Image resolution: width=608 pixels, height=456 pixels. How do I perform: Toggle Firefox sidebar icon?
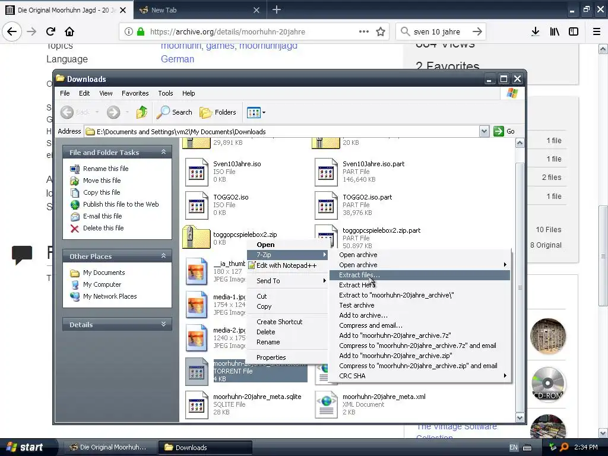coord(574,31)
